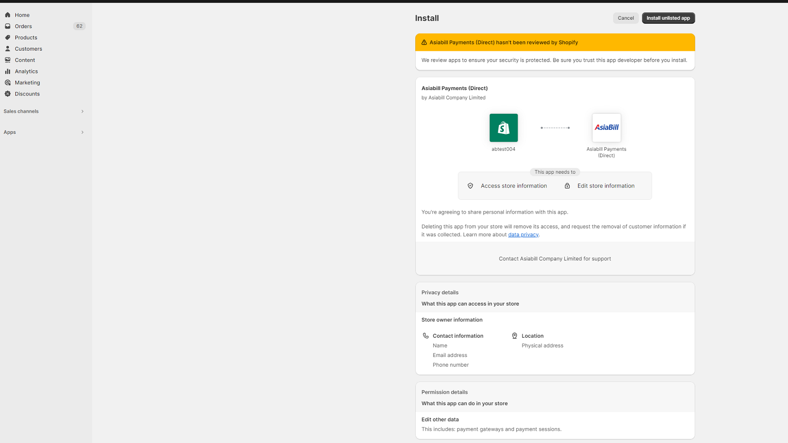The height and width of the screenshot is (443, 788).
Task: Click the Analytics bar chart icon
Action: (7, 71)
